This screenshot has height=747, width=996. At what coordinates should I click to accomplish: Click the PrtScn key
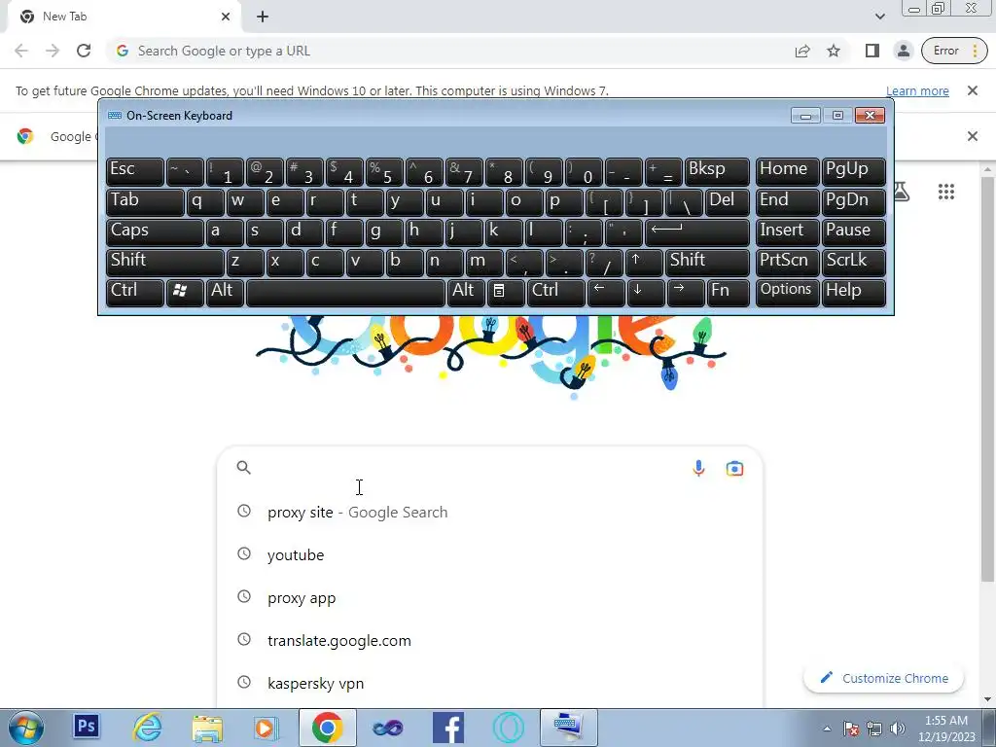coord(786,263)
